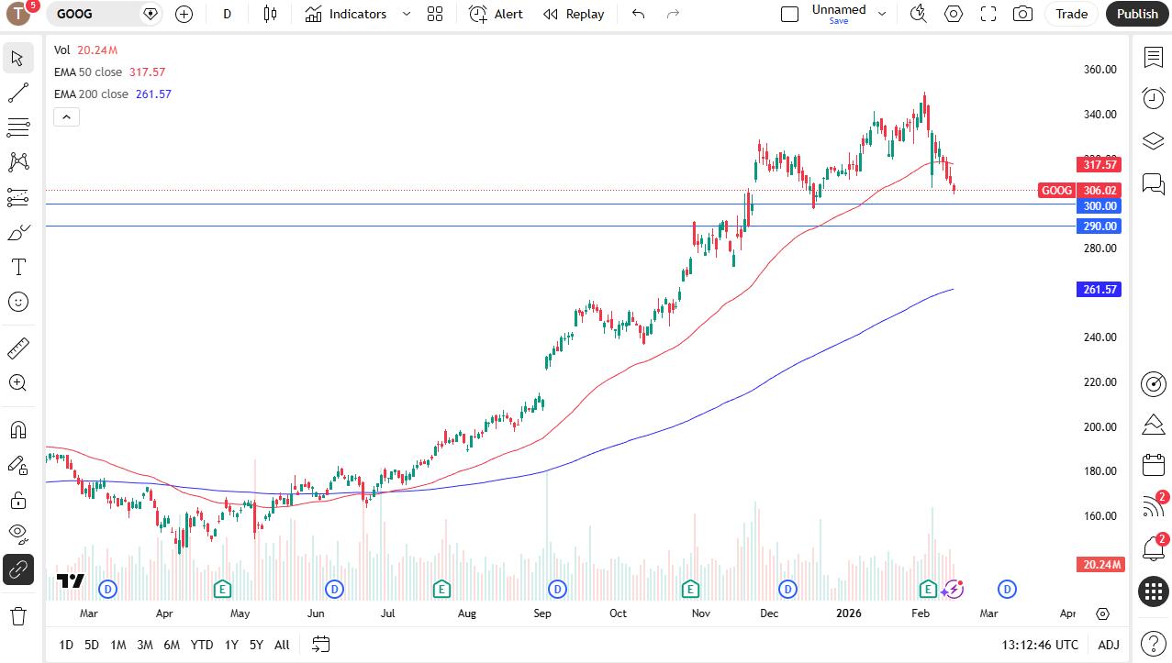Select the All time range

pyautogui.click(x=282, y=645)
